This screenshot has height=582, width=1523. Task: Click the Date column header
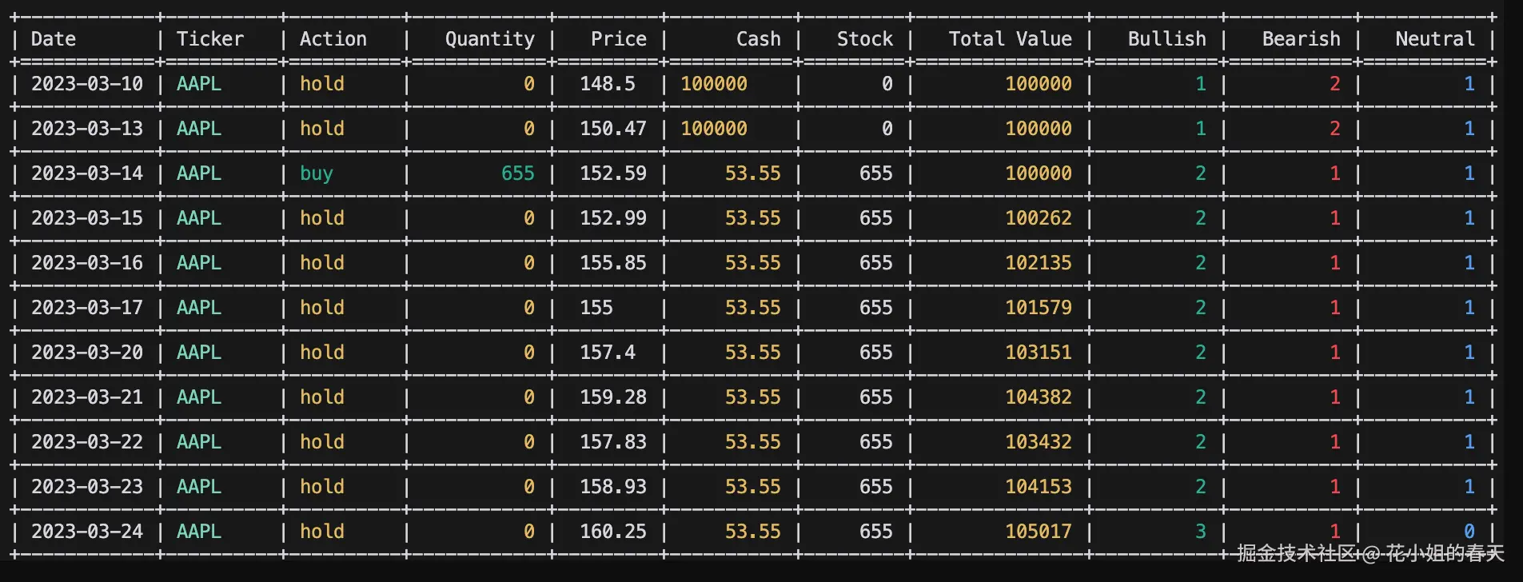pos(54,39)
